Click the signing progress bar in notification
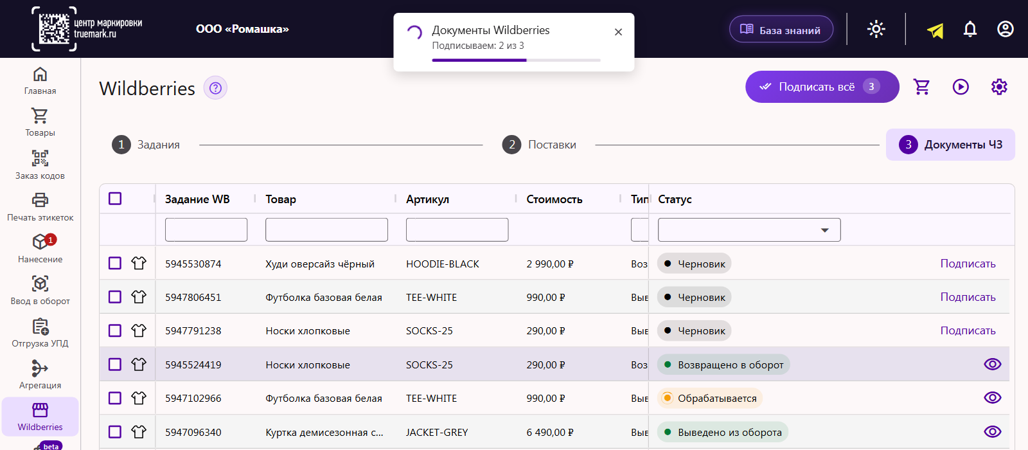This screenshot has width=1028, height=450. coord(517,60)
